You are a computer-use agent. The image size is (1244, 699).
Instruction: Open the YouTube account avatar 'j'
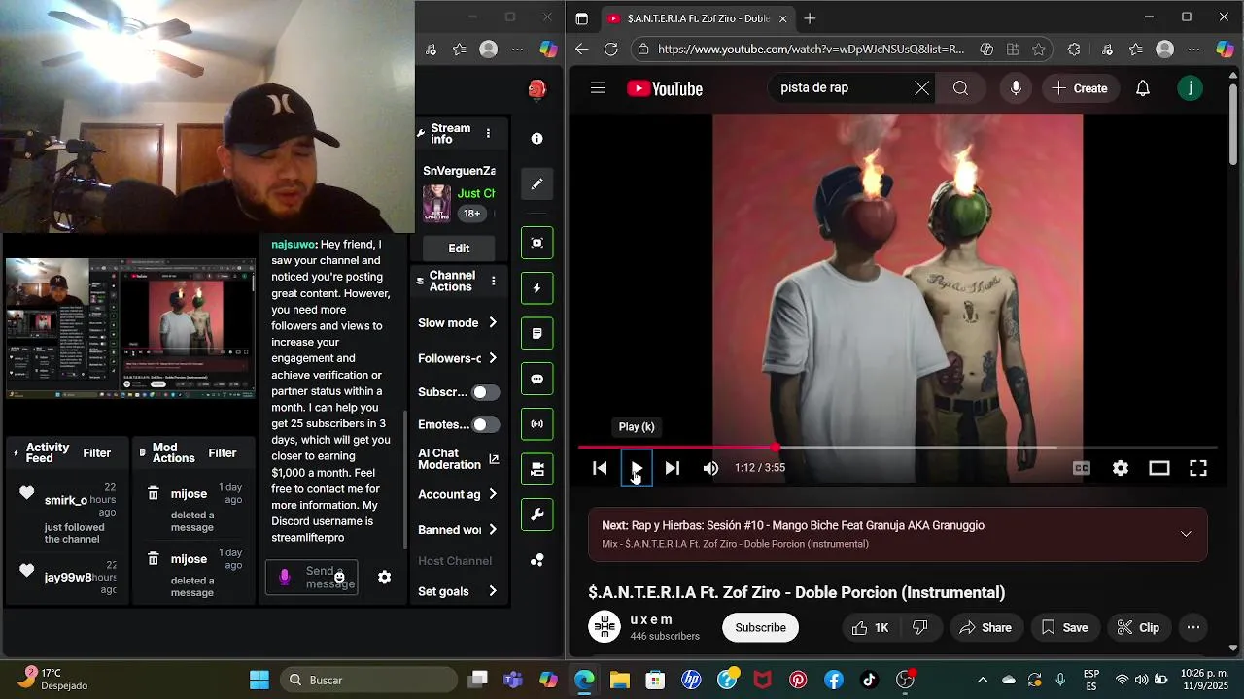pyautogui.click(x=1191, y=88)
